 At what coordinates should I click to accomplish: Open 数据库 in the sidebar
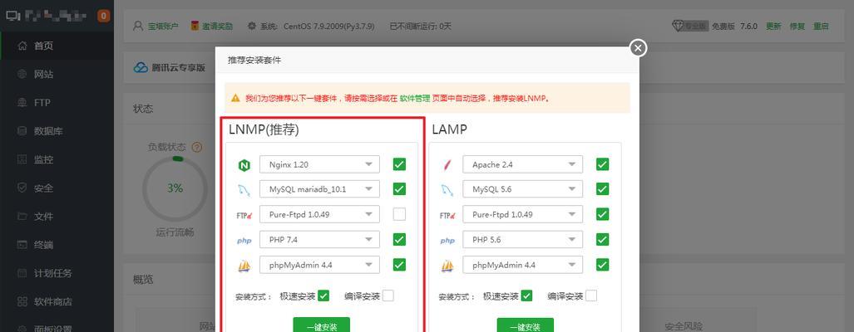click(x=57, y=131)
